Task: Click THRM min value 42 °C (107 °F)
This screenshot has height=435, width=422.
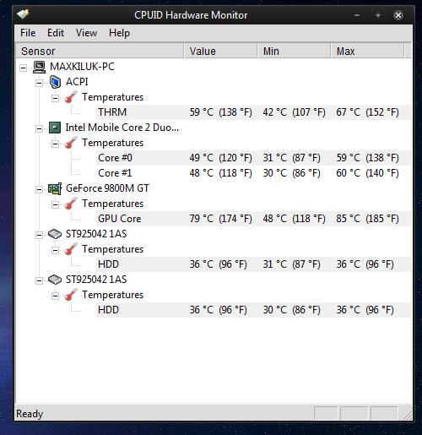Action: (294, 112)
